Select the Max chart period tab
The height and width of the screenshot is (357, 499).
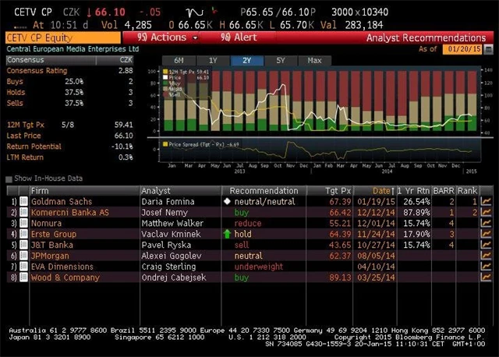(x=314, y=60)
